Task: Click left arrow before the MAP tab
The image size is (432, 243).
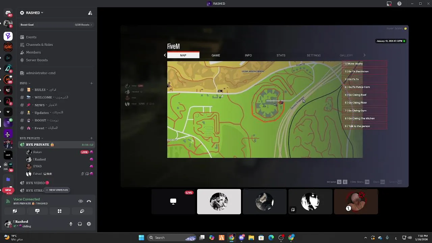Action: click(165, 55)
